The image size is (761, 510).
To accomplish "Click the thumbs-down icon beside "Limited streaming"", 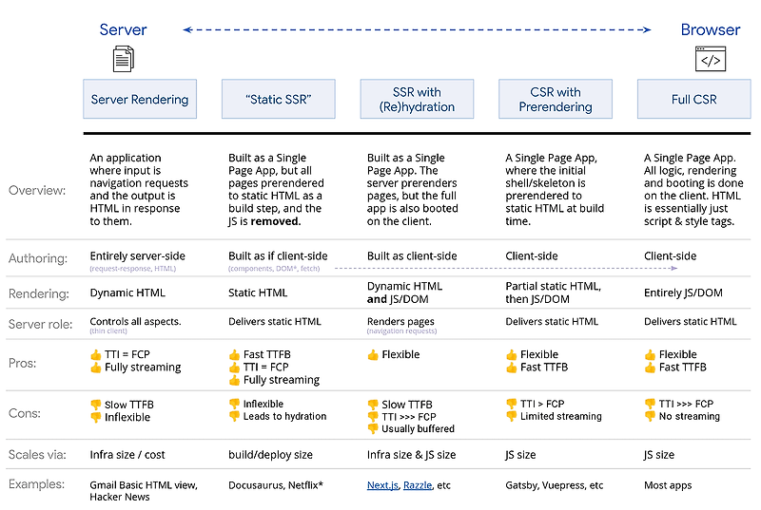I will coord(513,416).
